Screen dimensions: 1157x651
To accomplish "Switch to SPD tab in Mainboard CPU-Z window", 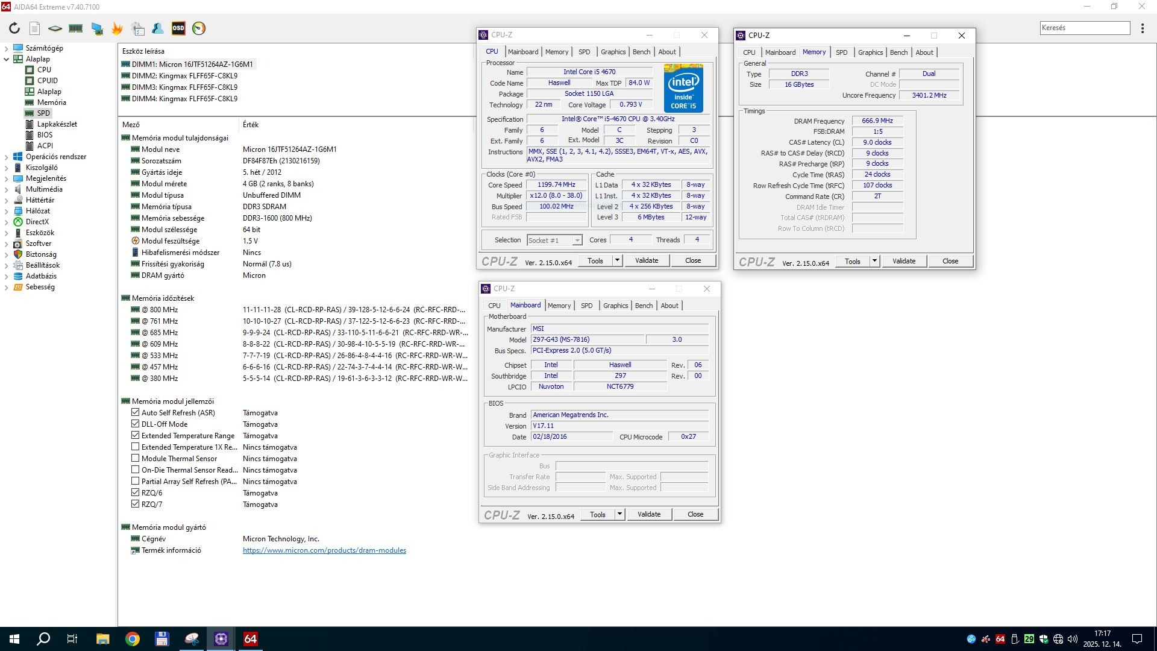I will (x=586, y=306).
